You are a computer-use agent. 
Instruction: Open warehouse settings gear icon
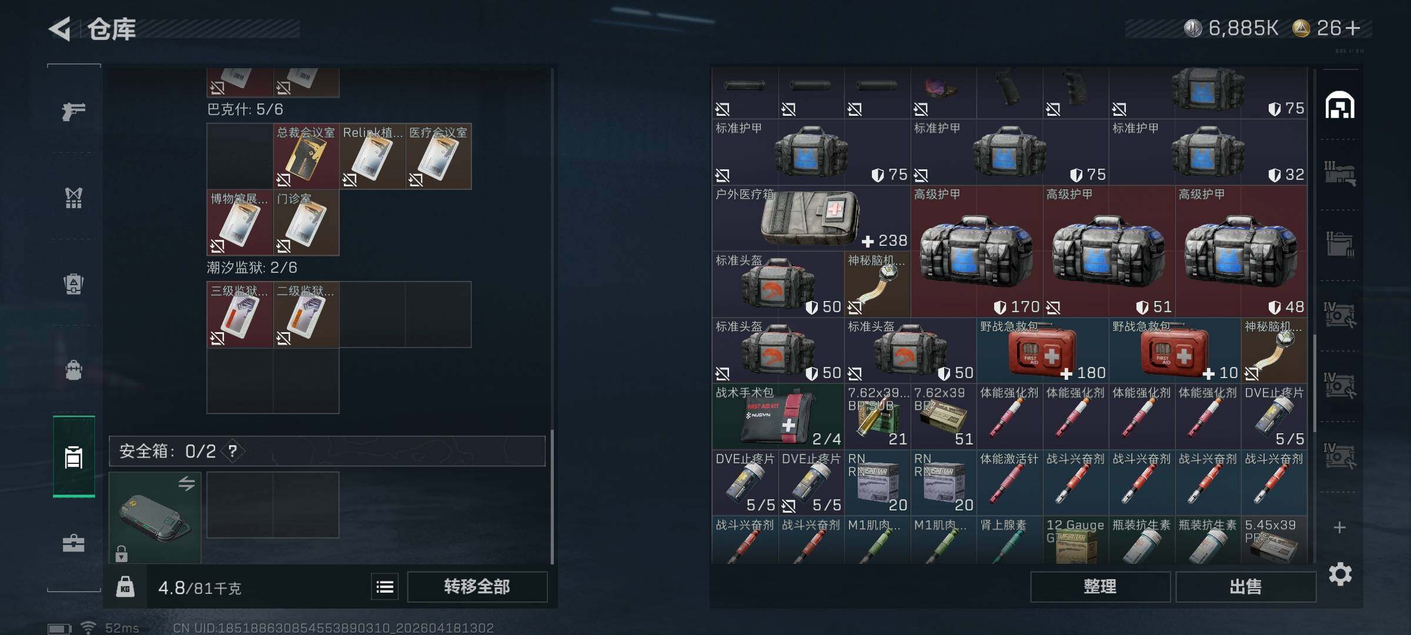click(1340, 574)
